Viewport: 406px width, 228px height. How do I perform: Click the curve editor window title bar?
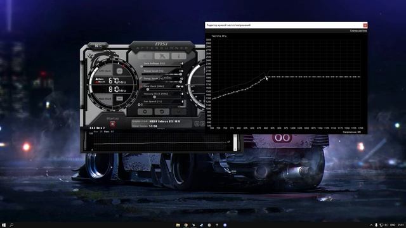pos(284,25)
